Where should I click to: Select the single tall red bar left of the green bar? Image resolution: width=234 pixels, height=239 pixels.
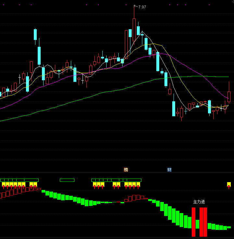coord(193,222)
